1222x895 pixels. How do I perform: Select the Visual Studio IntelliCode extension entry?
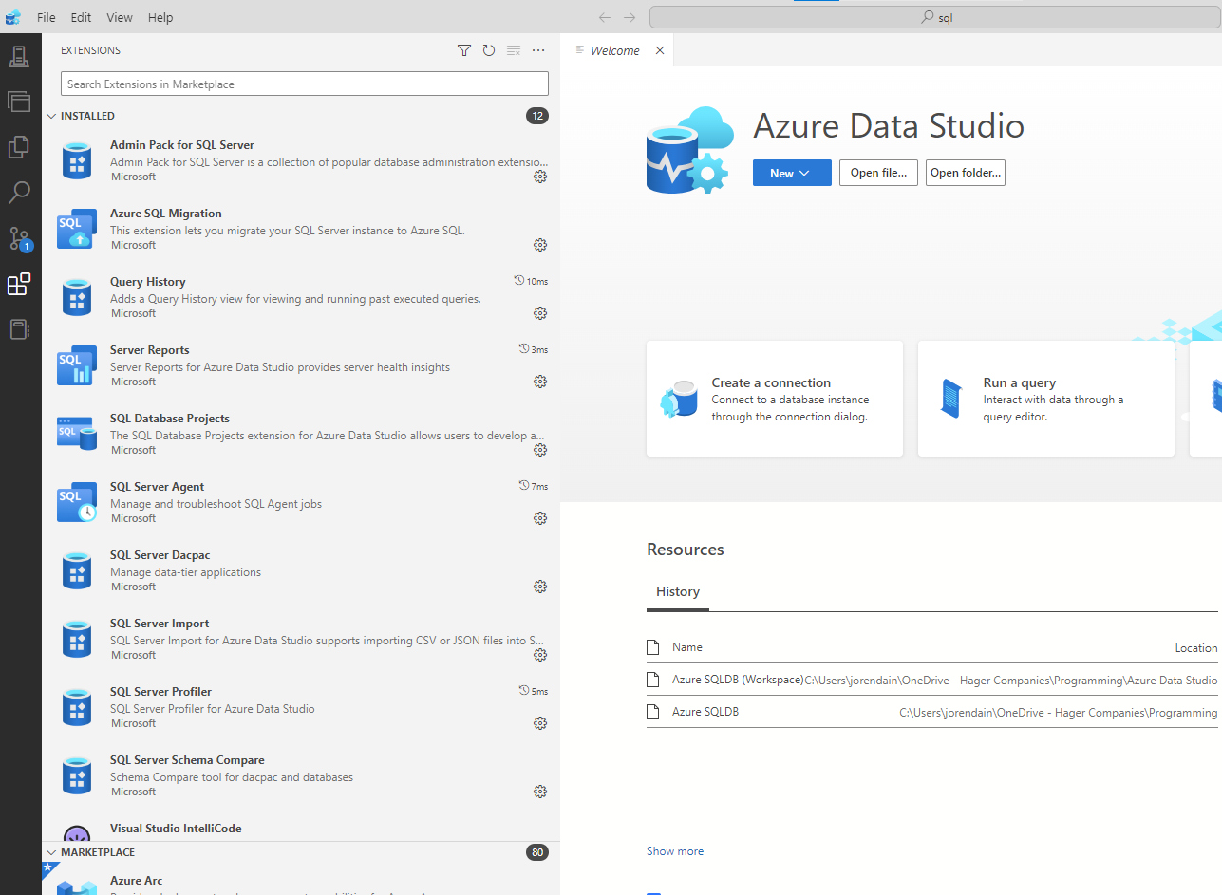pyautogui.click(x=301, y=828)
